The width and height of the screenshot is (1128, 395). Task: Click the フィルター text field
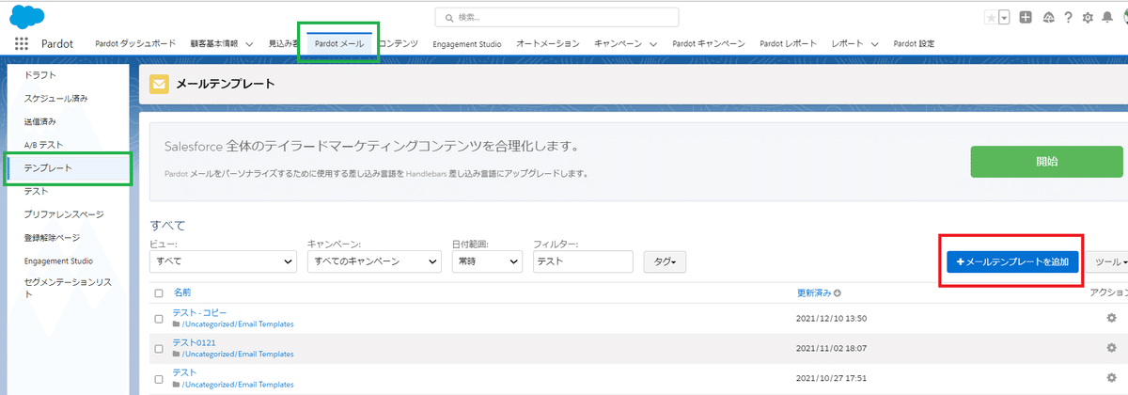click(583, 261)
